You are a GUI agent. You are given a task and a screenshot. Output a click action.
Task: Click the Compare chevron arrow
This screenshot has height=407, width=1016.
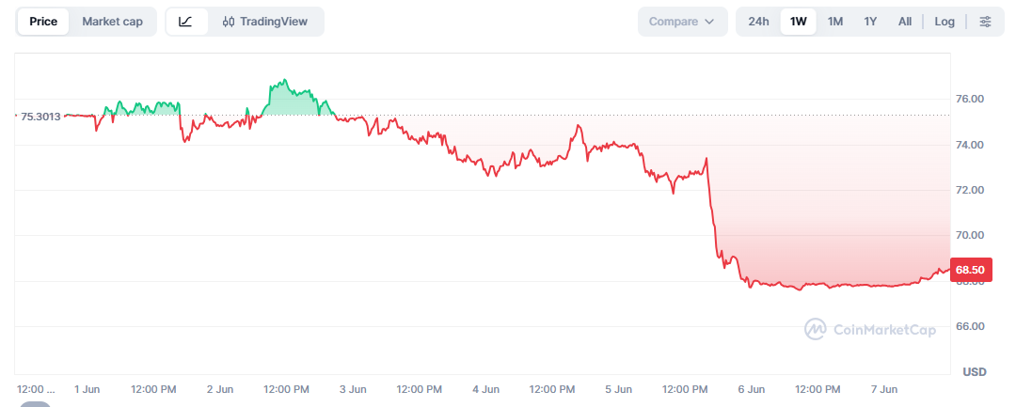709,22
